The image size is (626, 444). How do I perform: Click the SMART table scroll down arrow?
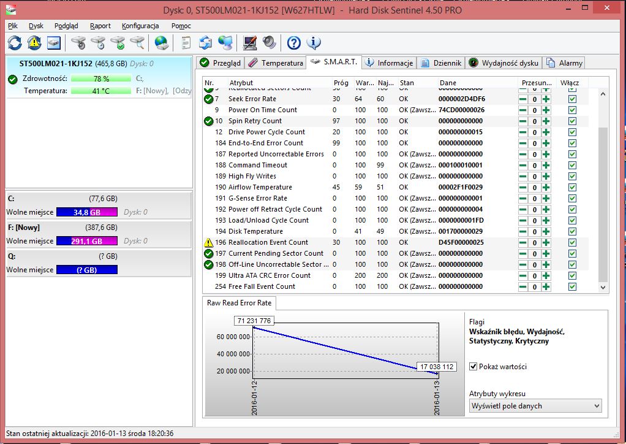(x=603, y=288)
